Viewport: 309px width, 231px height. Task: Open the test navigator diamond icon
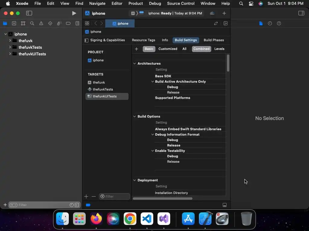50,23
